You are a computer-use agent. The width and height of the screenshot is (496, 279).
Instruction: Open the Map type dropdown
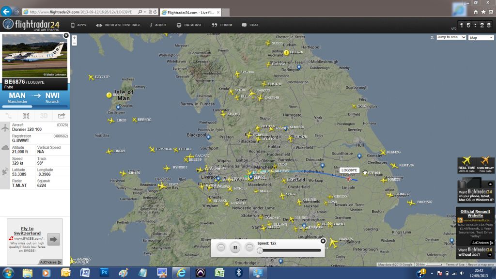point(481,38)
